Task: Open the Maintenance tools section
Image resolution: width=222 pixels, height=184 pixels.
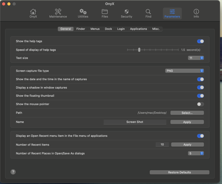Action: click(x=58, y=13)
